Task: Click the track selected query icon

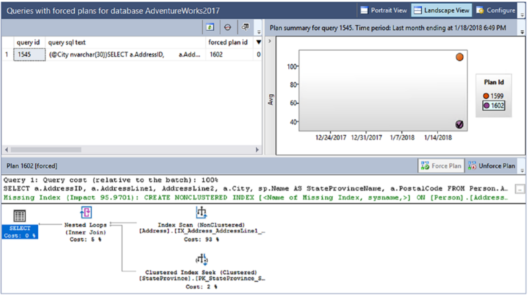Action: point(228,27)
